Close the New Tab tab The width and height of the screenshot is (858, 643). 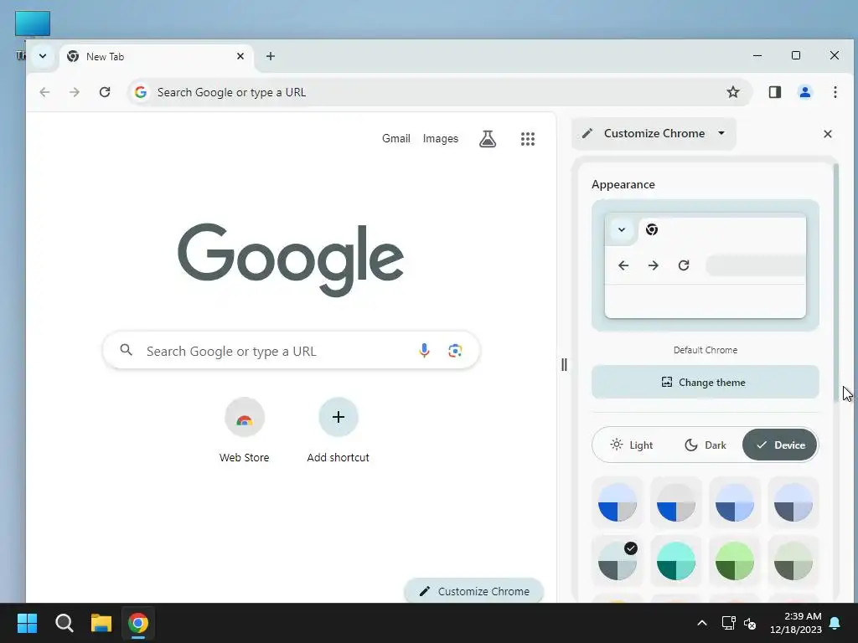point(240,56)
